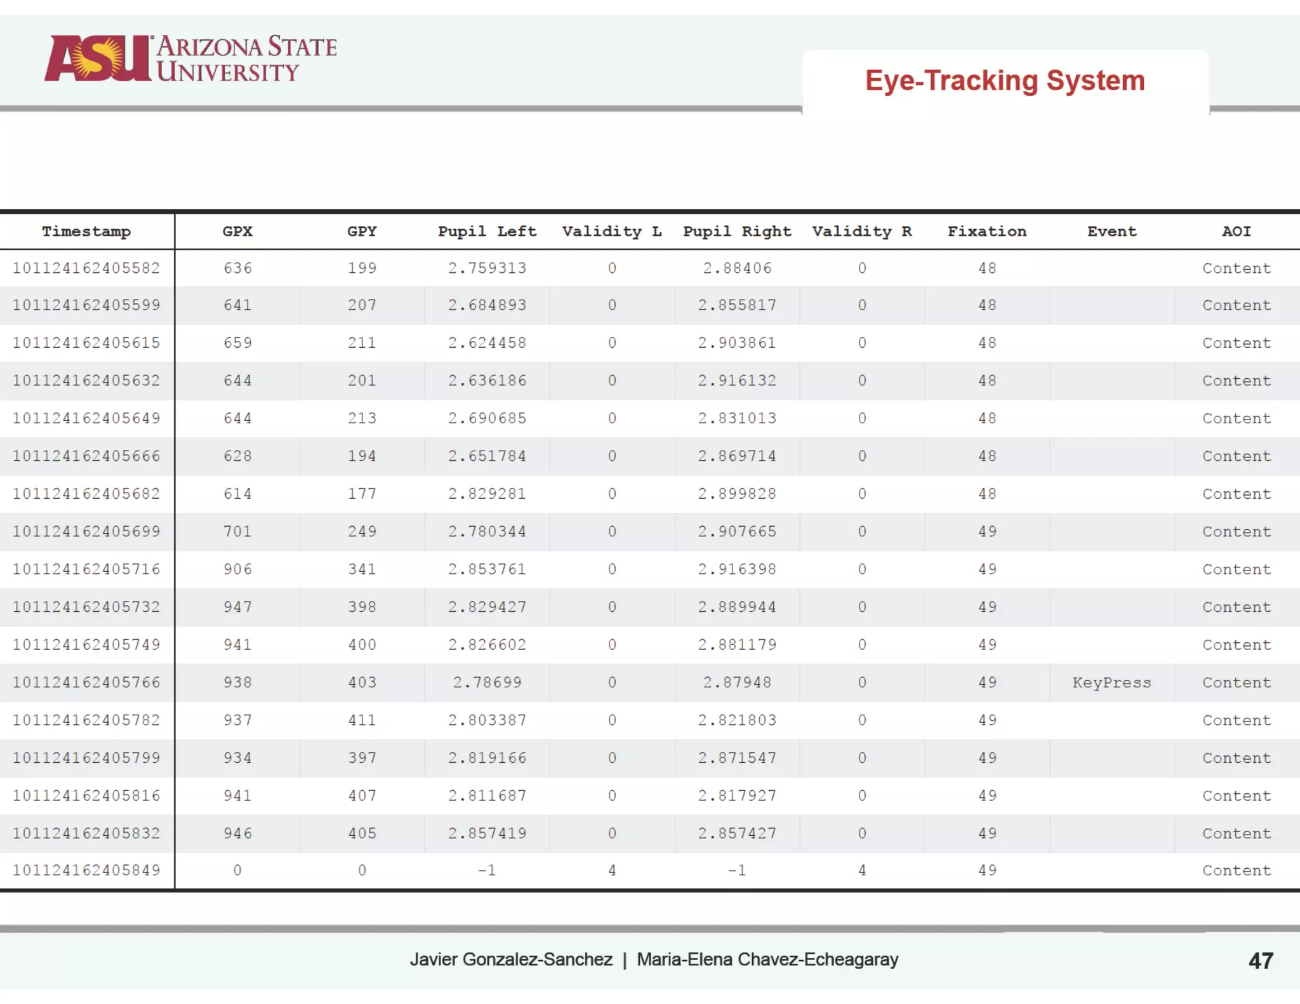This screenshot has height=1004, width=1300.
Task: Click GPY value 400
Action: pos(362,645)
